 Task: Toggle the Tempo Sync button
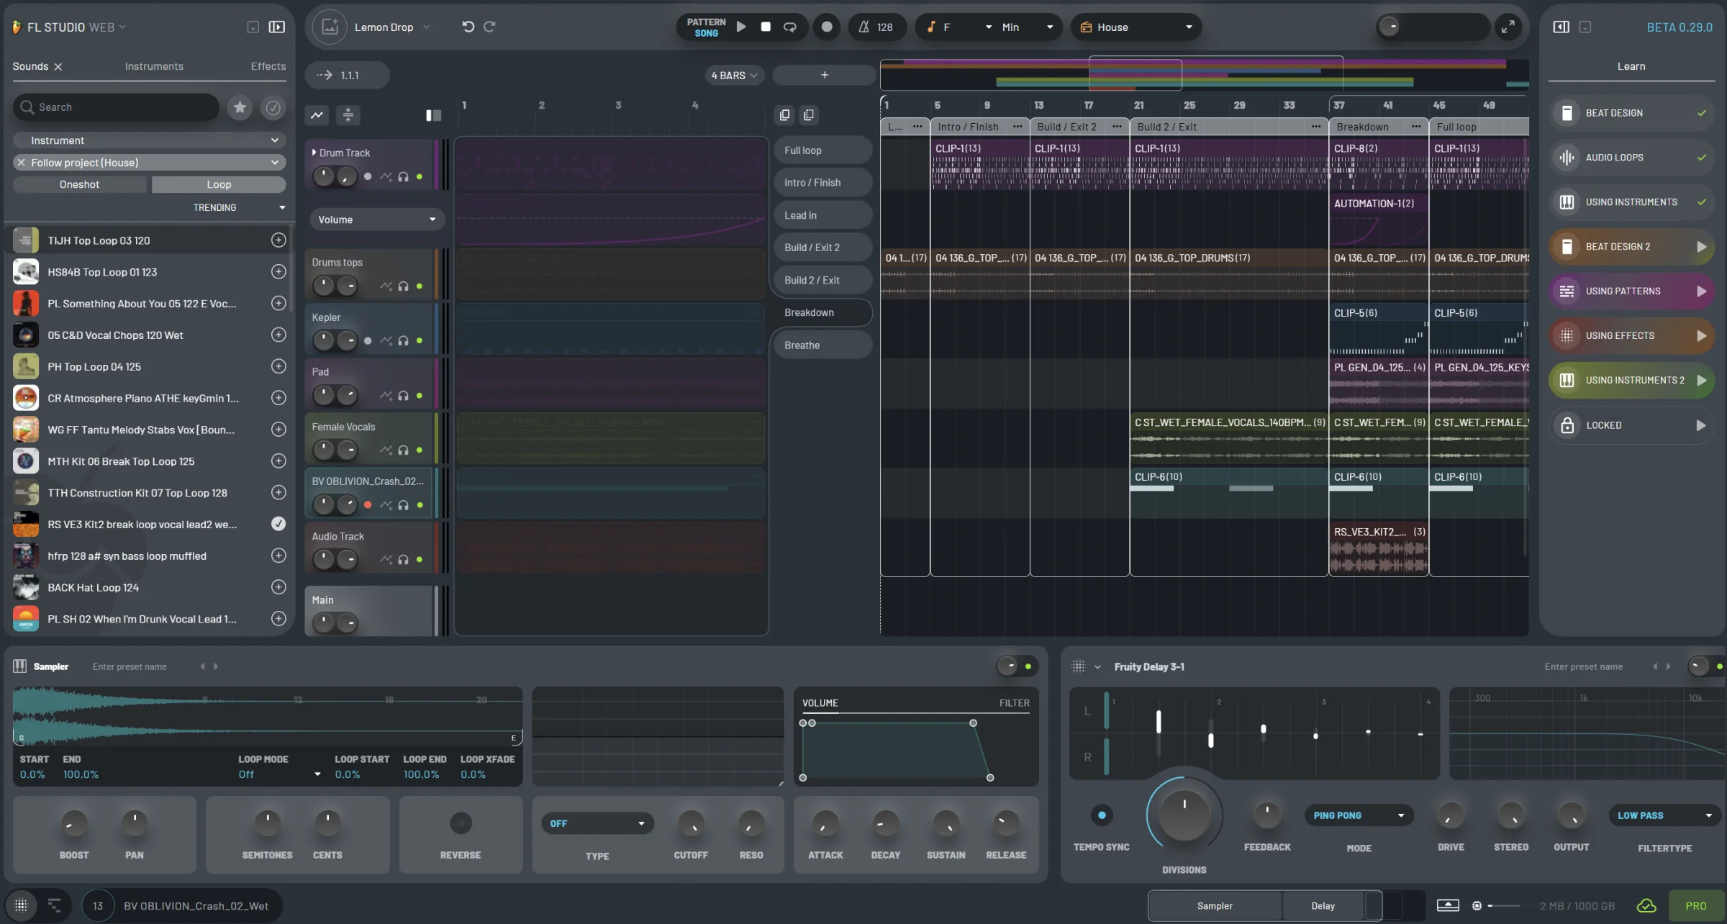coord(1102,815)
